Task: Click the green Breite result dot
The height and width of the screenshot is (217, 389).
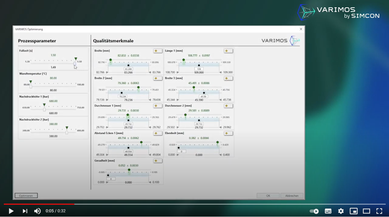Action: coord(111,60)
